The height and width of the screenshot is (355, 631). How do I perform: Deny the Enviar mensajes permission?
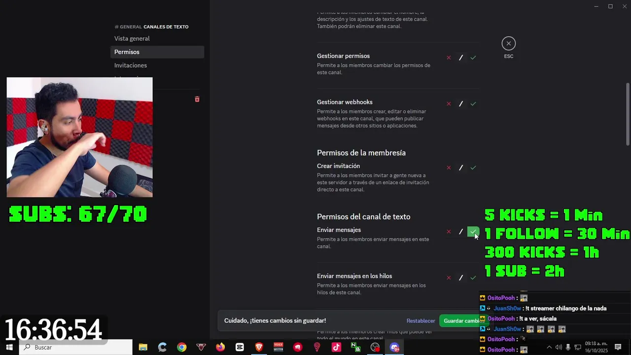[449, 232]
